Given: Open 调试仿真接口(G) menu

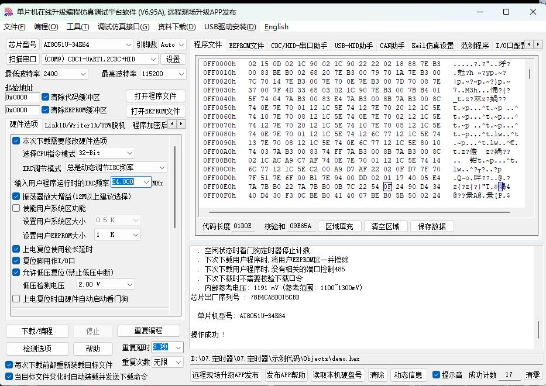Looking at the screenshot, I should point(123,27).
